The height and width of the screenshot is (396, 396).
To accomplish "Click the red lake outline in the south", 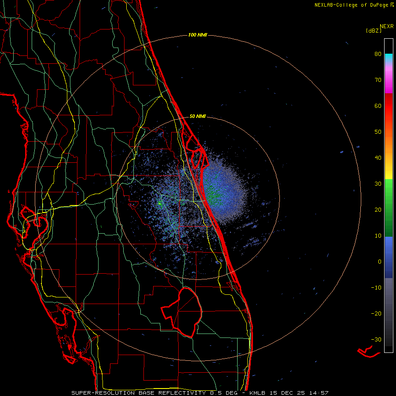I will click(182, 312).
